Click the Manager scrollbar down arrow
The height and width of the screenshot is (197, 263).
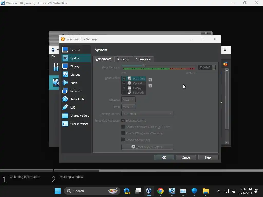pos(227,142)
